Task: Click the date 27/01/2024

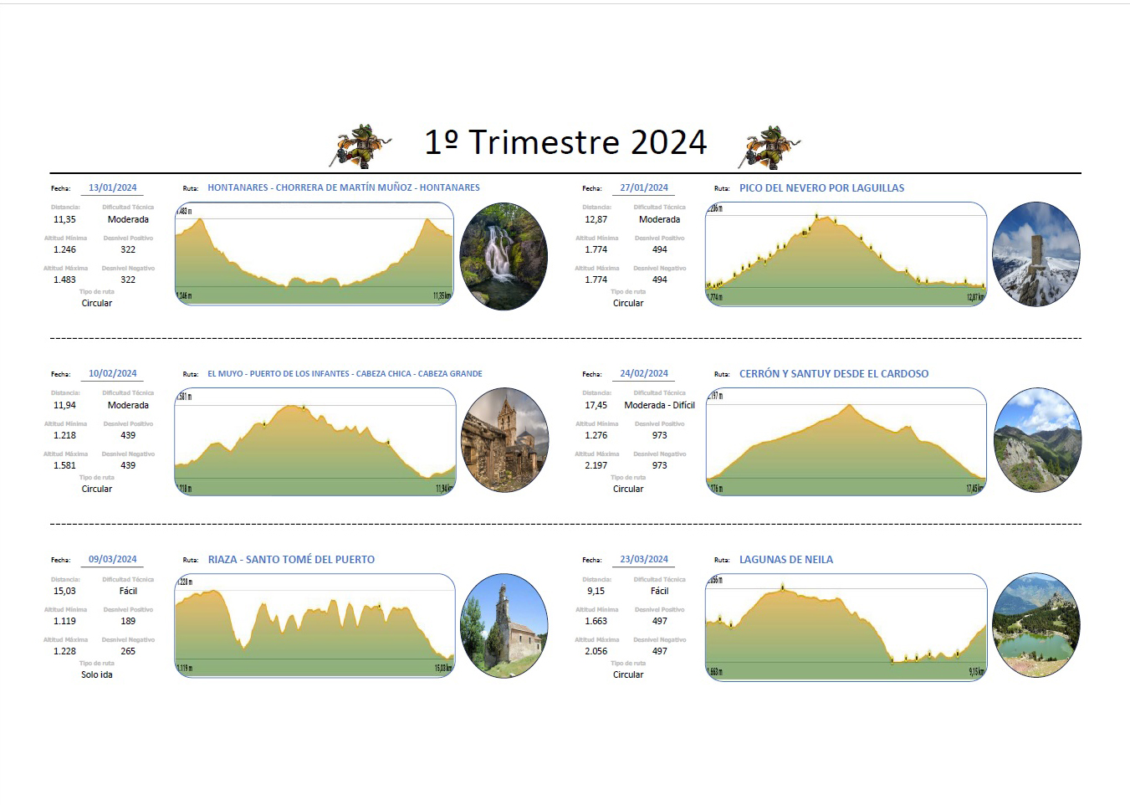Action: 644,188
